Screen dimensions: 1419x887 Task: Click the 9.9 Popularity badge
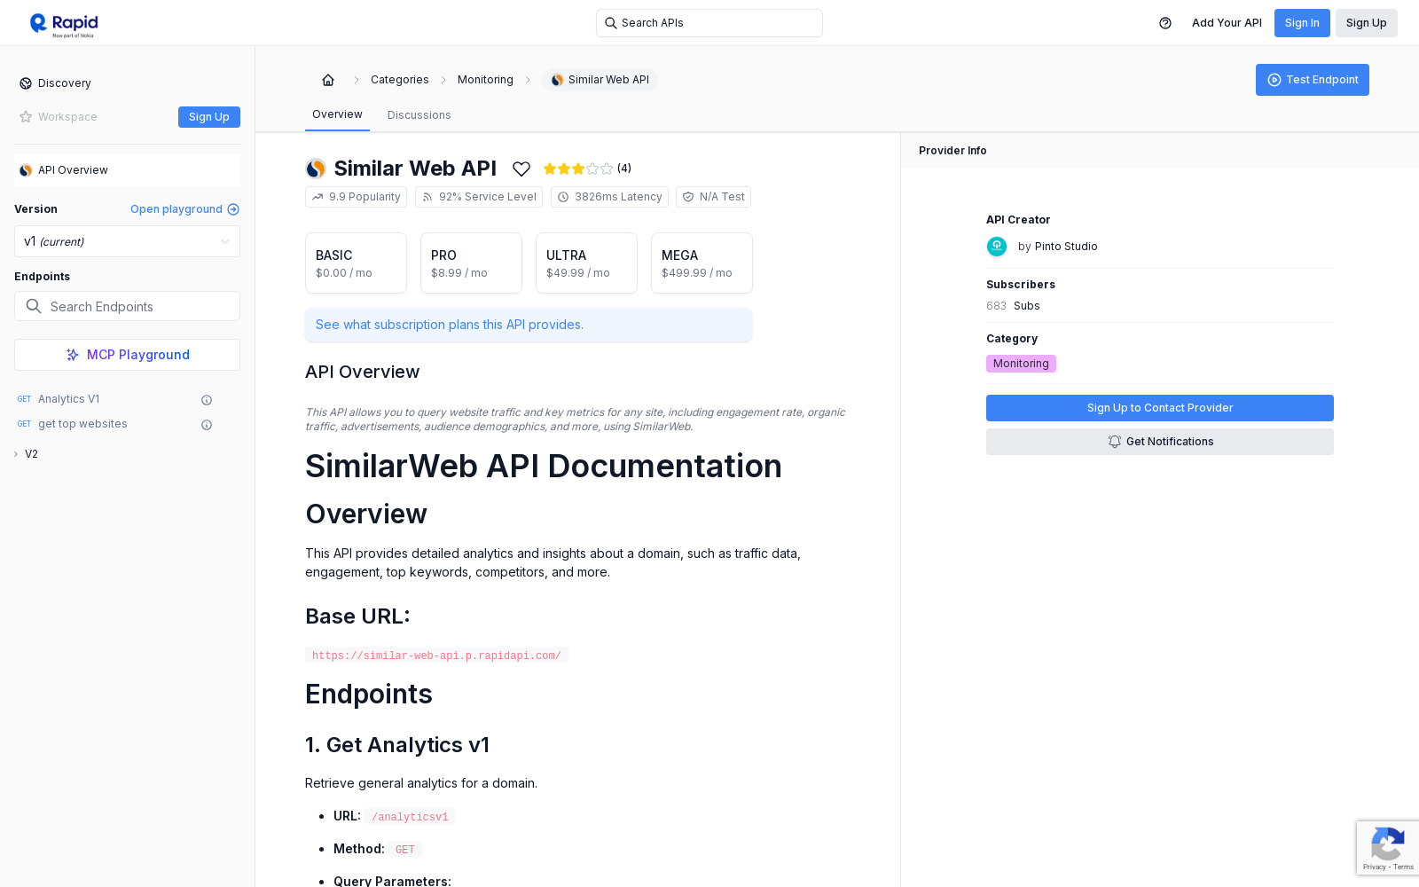point(356,197)
